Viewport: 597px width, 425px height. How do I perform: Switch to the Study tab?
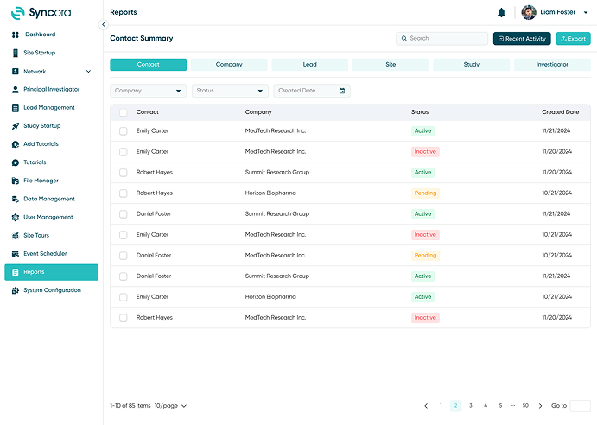472,65
